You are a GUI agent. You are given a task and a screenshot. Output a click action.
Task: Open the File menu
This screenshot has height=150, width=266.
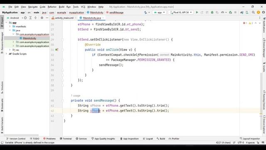point(10,7)
